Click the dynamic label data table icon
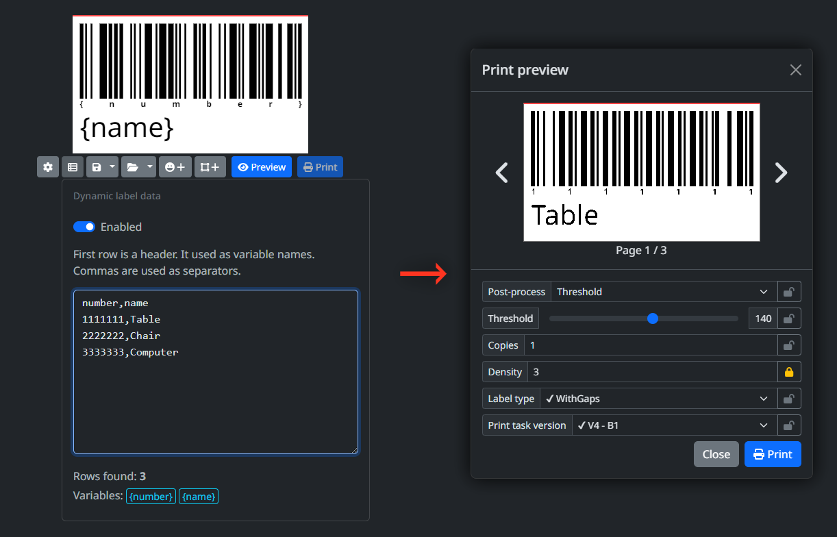This screenshot has width=837, height=537. [x=73, y=167]
